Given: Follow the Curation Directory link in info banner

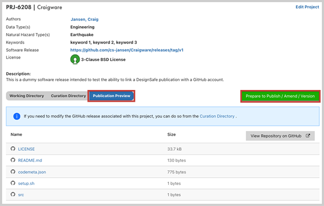Looking at the screenshot, I should [x=217, y=116].
